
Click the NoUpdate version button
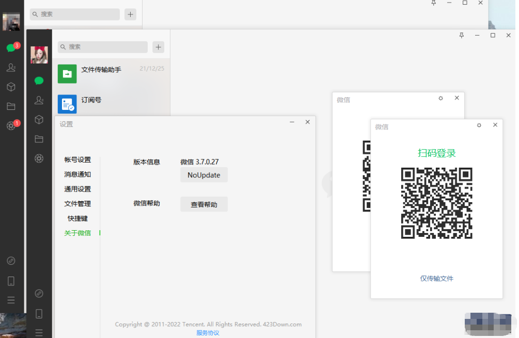(x=203, y=175)
